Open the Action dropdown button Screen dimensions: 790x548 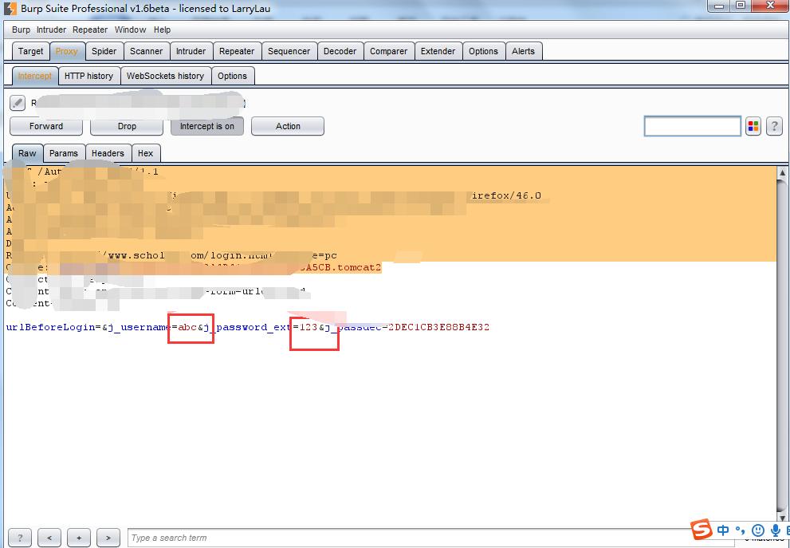pyautogui.click(x=288, y=126)
